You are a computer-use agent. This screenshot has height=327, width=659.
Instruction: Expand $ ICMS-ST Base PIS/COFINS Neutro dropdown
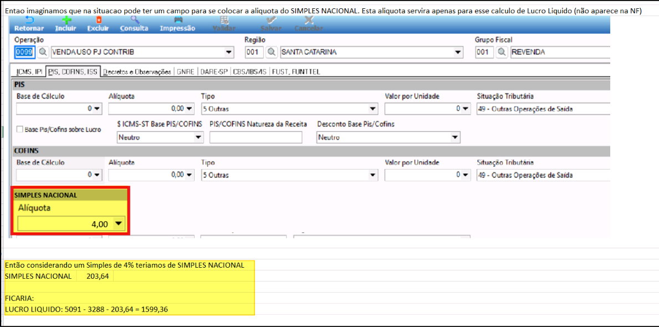coord(198,137)
